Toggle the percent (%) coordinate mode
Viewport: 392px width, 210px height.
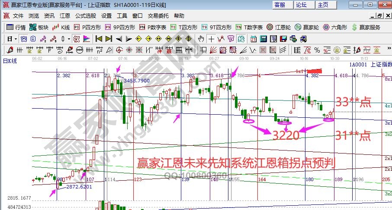pyautogui.click(x=317, y=49)
